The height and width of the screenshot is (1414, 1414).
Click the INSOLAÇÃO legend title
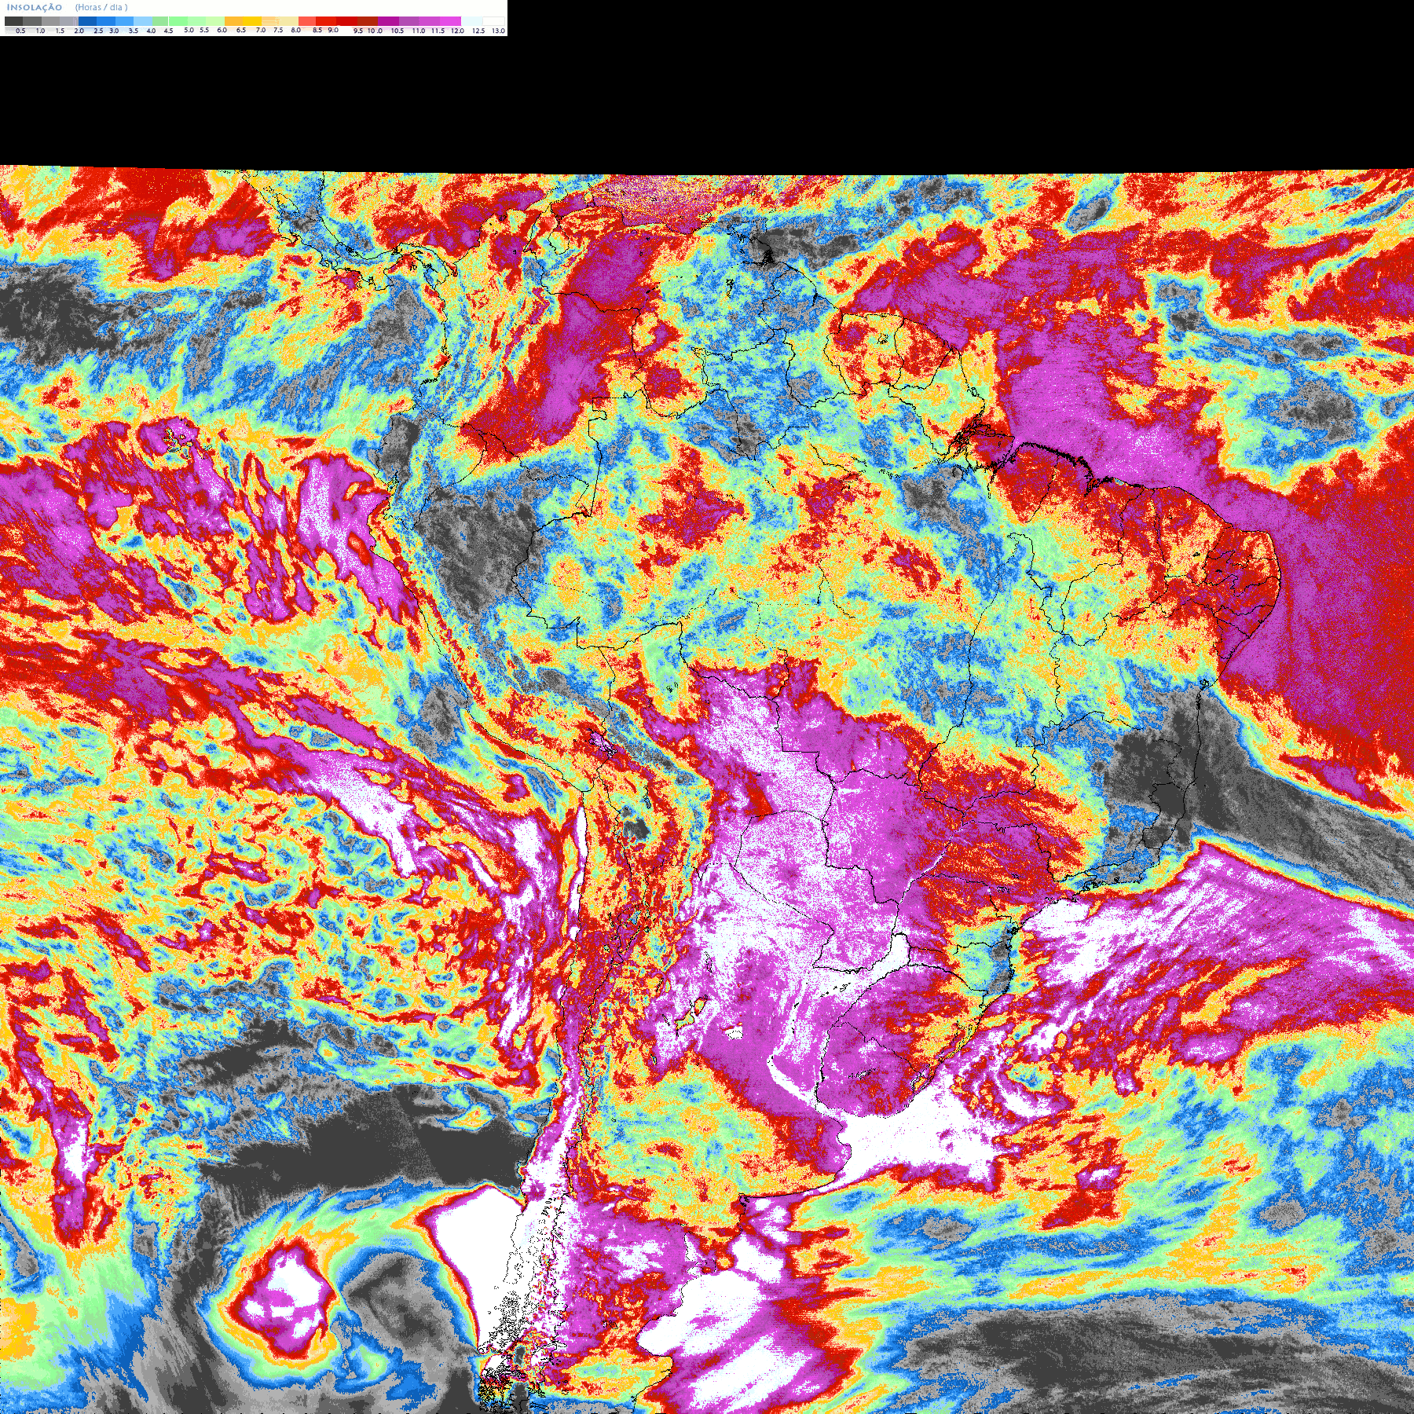tap(35, 7)
